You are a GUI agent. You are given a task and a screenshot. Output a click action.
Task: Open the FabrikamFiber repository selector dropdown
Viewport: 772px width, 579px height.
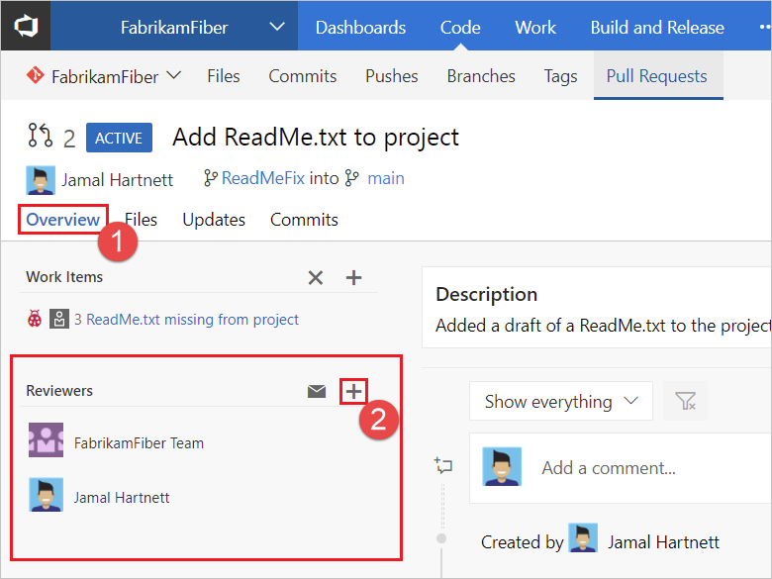pyautogui.click(x=174, y=76)
